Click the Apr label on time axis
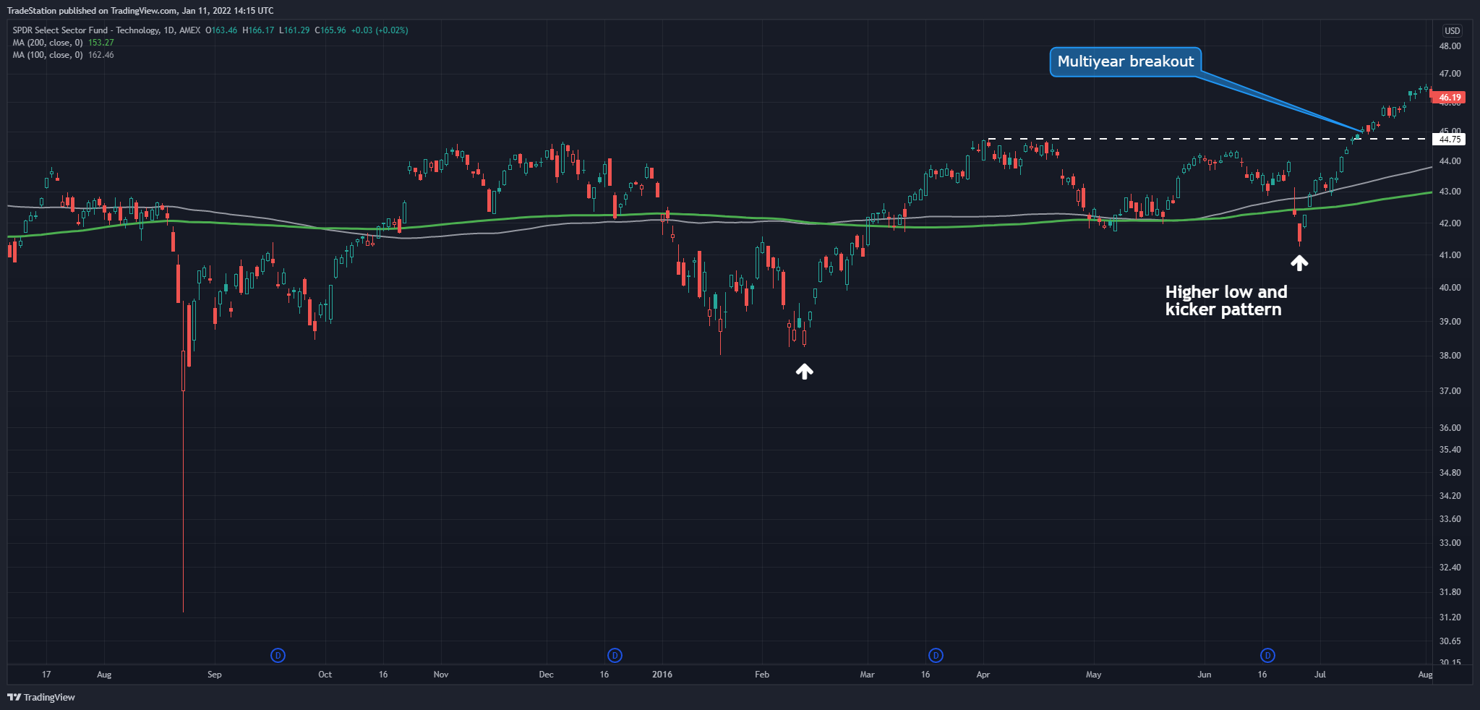The image size is (1480, 710). pos(983,675)
